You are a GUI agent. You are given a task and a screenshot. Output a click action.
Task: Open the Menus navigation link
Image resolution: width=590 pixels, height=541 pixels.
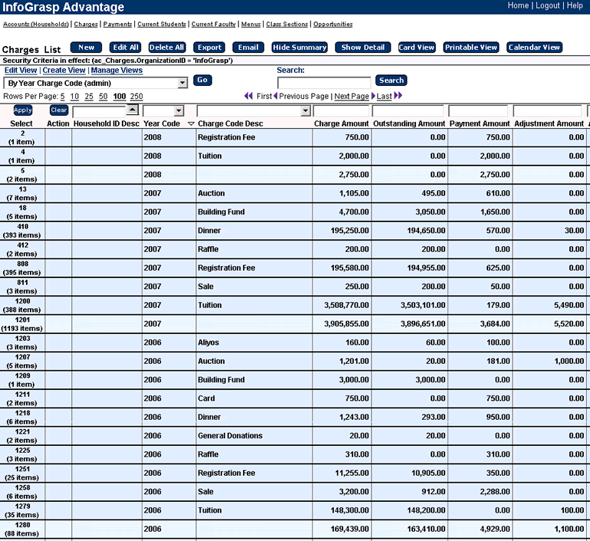click(251, 24)
